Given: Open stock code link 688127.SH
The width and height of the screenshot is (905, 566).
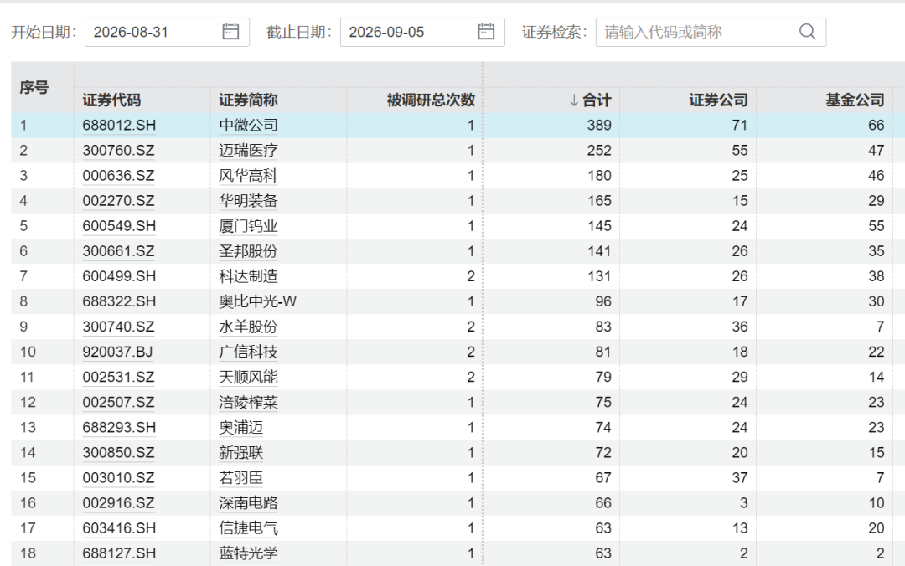Looking at the screenshot, I should [119, 554].
